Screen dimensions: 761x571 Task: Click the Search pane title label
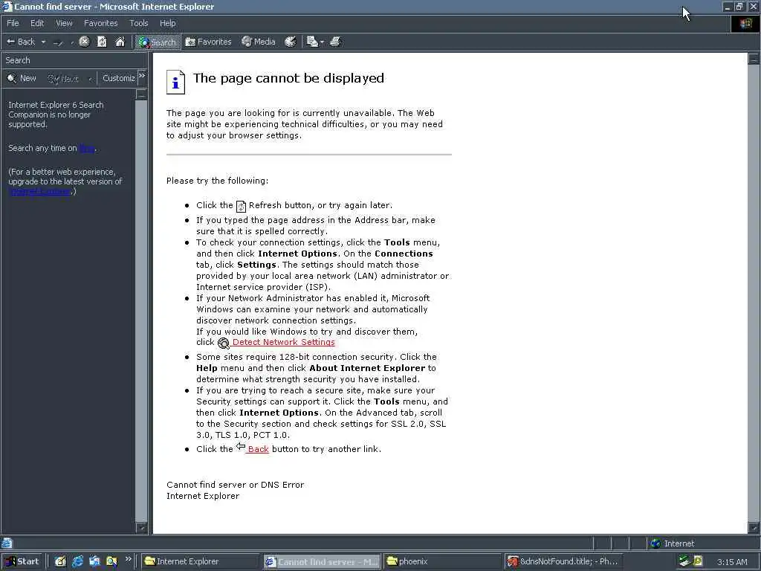[x=18, y=60]
